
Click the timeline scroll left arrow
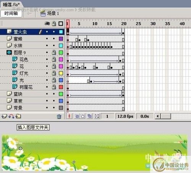(158, 116)
